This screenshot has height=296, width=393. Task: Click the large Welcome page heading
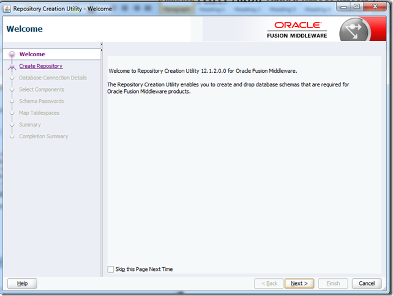[24, 29]
